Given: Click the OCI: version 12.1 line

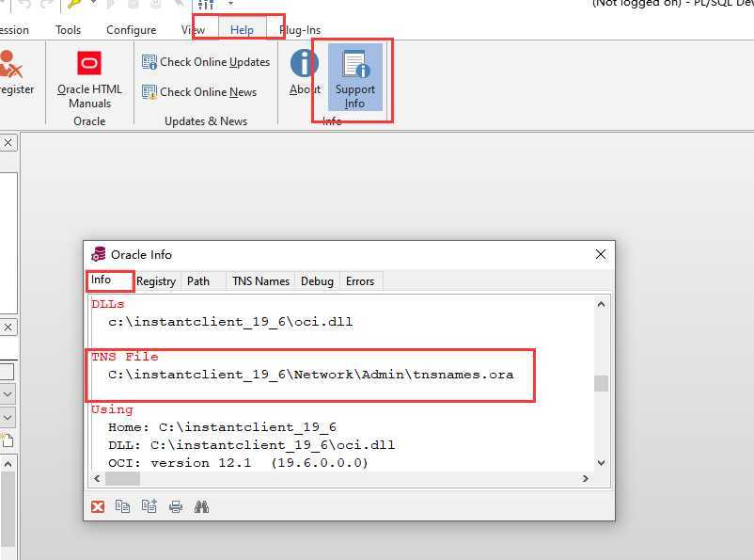Looking at the screenshot, I should pyautogui.click(x=238, y=463).
